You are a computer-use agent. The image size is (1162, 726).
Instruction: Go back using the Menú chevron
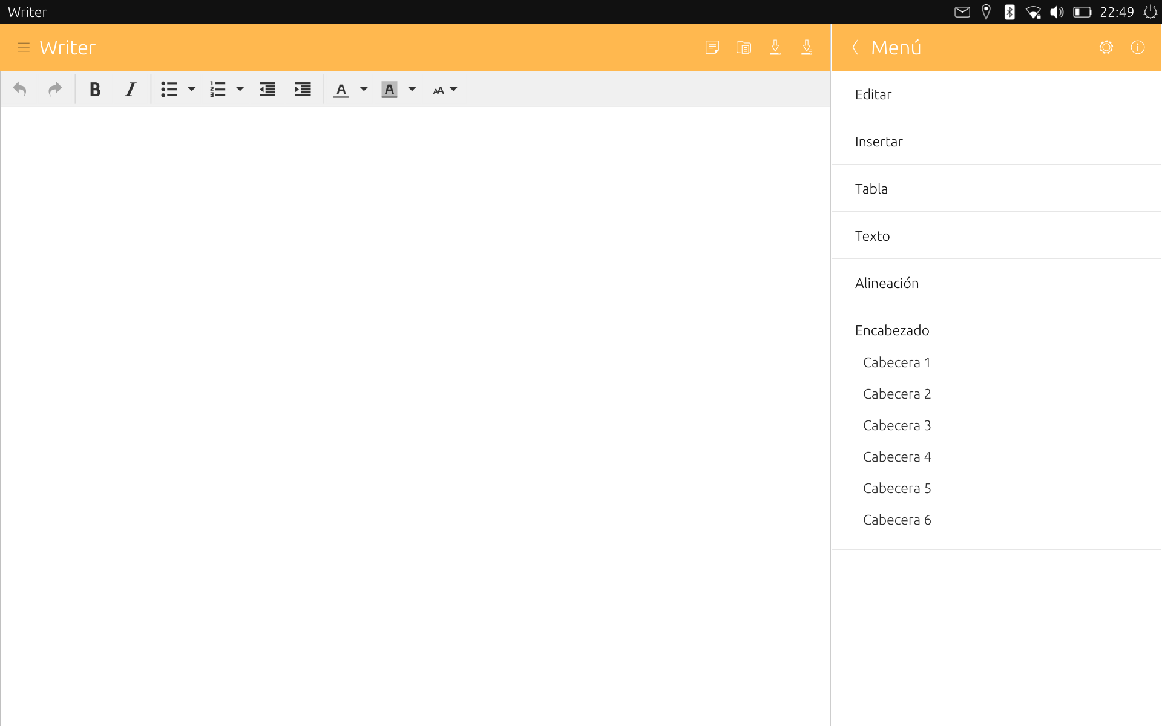pos(855,47)
